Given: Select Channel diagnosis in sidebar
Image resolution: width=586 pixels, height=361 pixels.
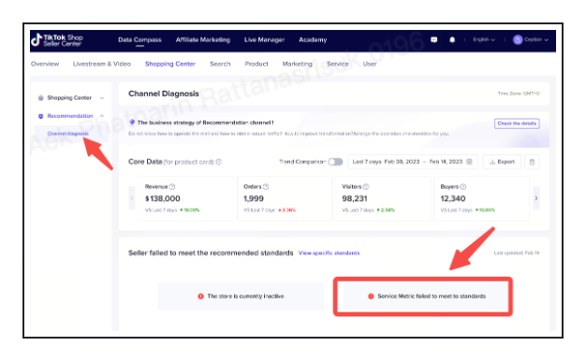Looking at the screenshot, I should click(68, 134).
